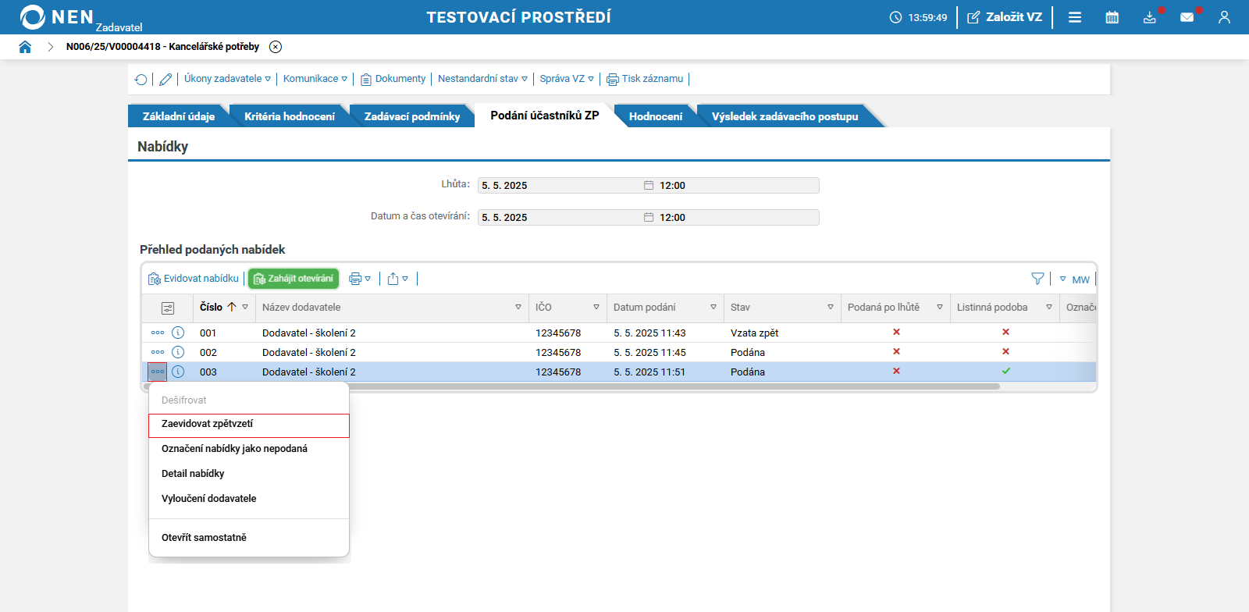Click the info icon for offer 002
This screenshot has height=612, width=1249.
pos(178,352)
